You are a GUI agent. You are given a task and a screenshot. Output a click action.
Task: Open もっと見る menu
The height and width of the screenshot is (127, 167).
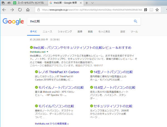104,32
